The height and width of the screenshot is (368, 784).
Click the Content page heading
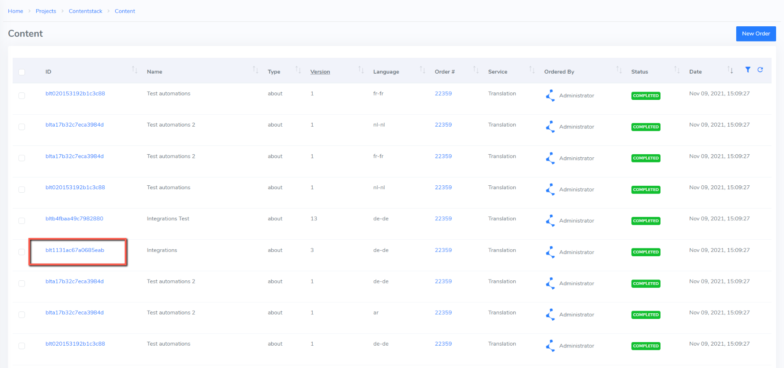(25, 34)
